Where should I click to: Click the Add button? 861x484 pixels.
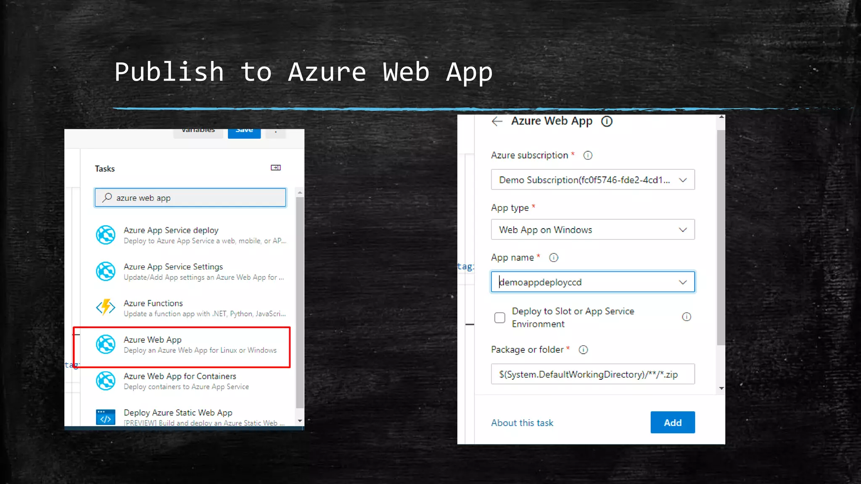click(x=673, y=422)
